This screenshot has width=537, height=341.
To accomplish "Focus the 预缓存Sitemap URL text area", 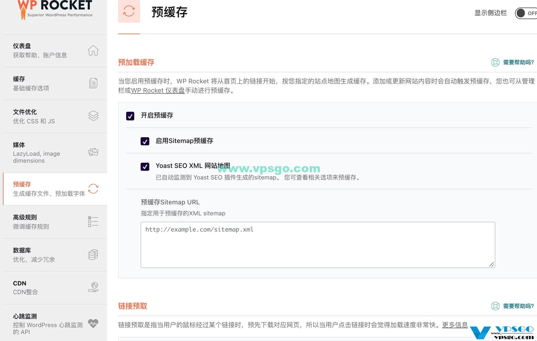I will [x=318, y=245].
